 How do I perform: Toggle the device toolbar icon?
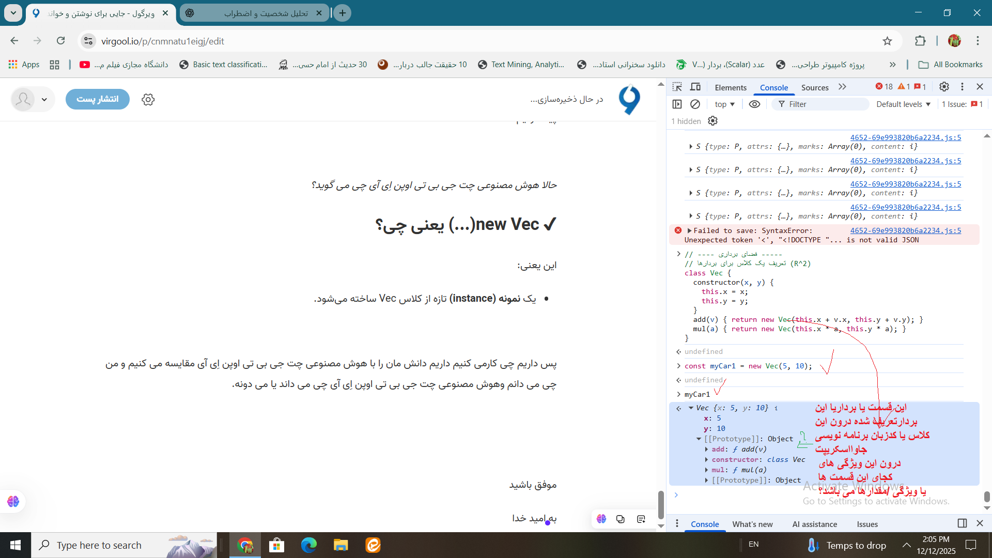click(695, 87)
